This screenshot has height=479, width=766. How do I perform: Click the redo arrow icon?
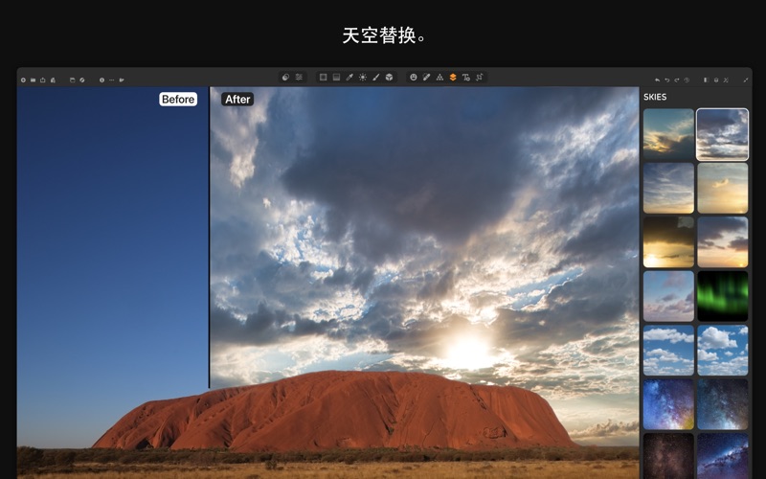[x=677, y=80]
